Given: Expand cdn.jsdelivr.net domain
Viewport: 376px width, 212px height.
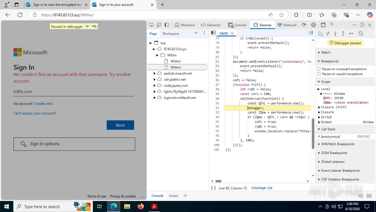Looking at the screenshot, I should coord(154,79).
